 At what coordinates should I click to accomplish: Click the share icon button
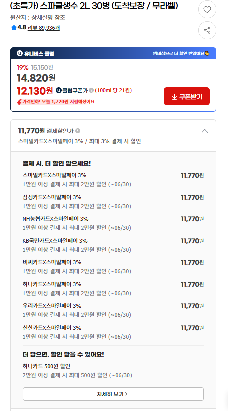tap(207, 30)
